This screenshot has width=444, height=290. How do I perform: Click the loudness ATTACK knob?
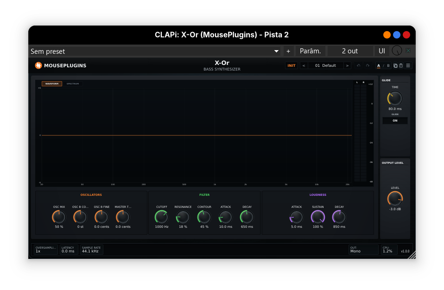(297, 217)
